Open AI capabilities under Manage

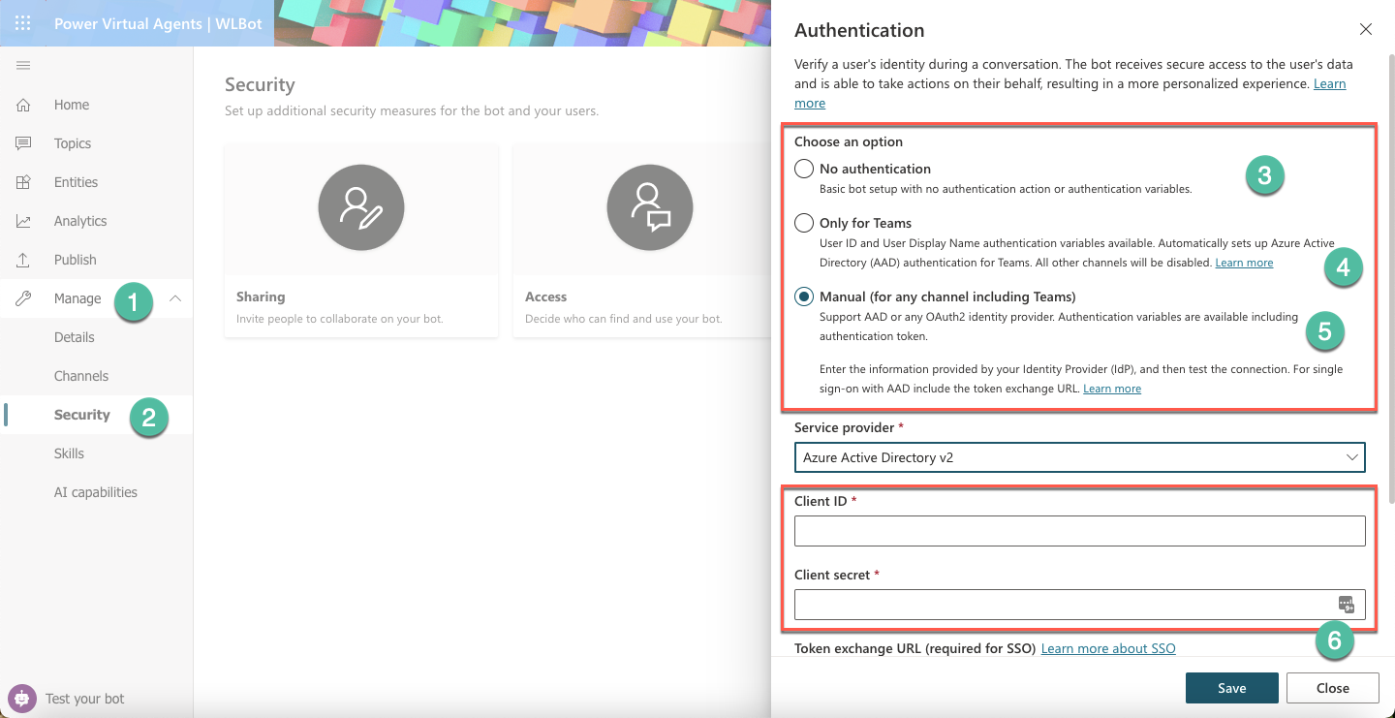(x=97, y=492)
